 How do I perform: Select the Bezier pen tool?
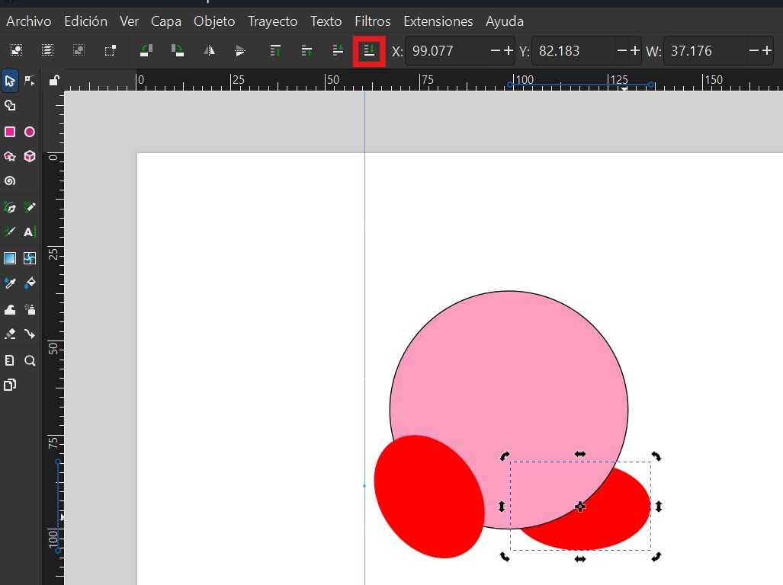[x=10, y=207]
